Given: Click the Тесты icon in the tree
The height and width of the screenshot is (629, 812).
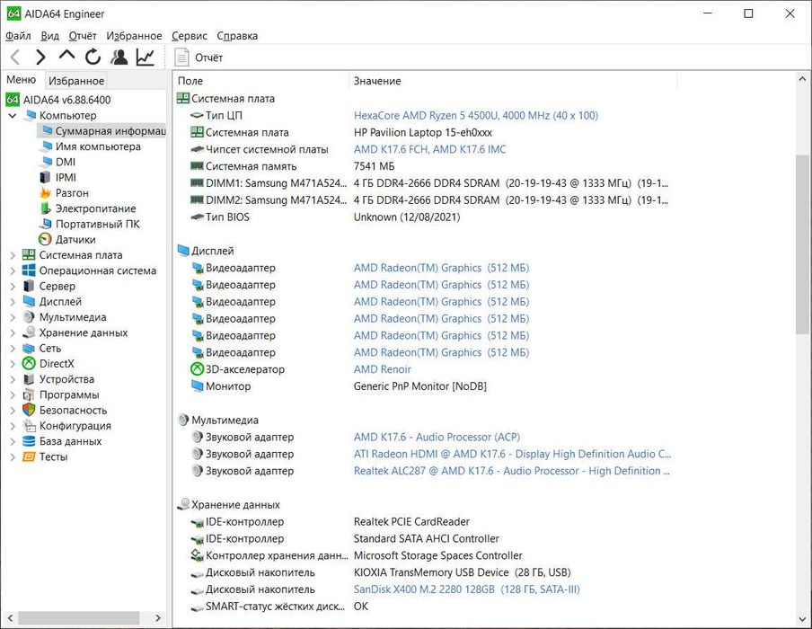Looking at the screenshot, I should pos(29,457).
